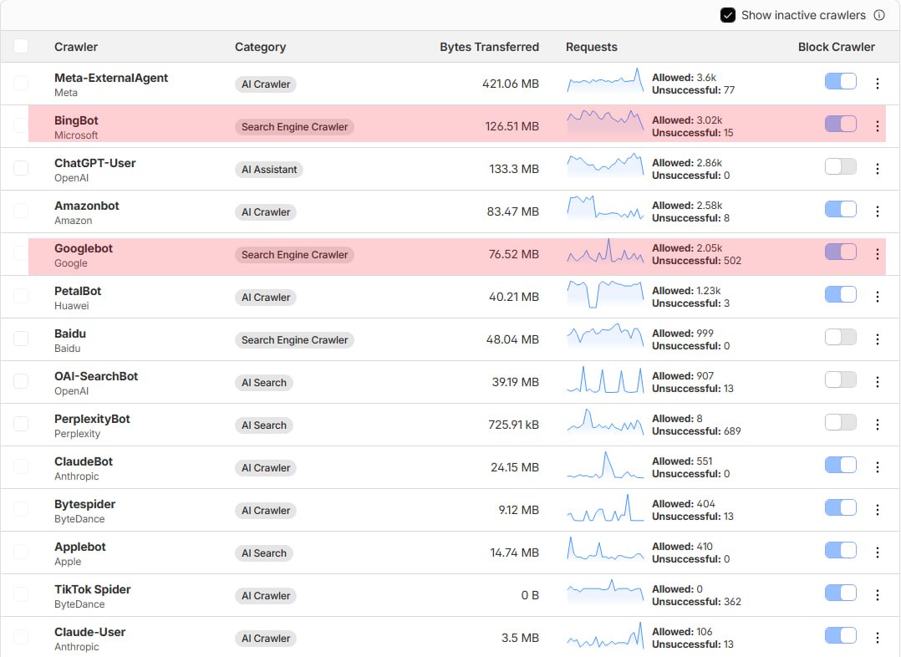Viewport: 901px width, 657px height.
Task: Disable blocking for TikTok Spider
Action: click(841, 593)
